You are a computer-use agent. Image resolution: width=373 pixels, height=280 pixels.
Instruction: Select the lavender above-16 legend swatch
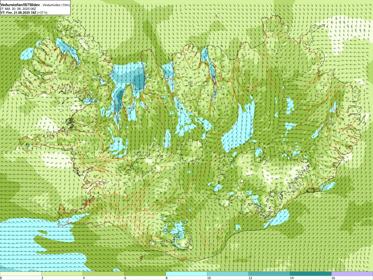pyautogui.click(x=352, y=274)
